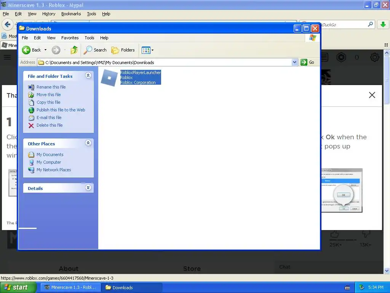Open the Back history dropdown arrow
Image resolution: width=390 pixels, height=293 pixels.
46,50
